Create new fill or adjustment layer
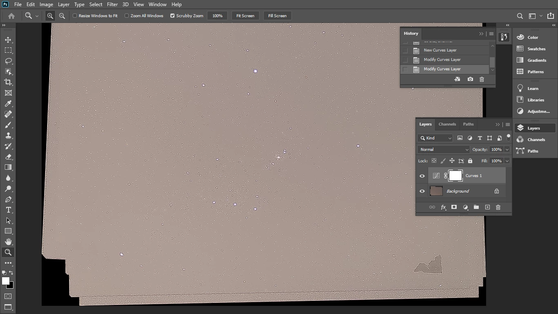The image size is (558, 314). [x=465, y=207]
